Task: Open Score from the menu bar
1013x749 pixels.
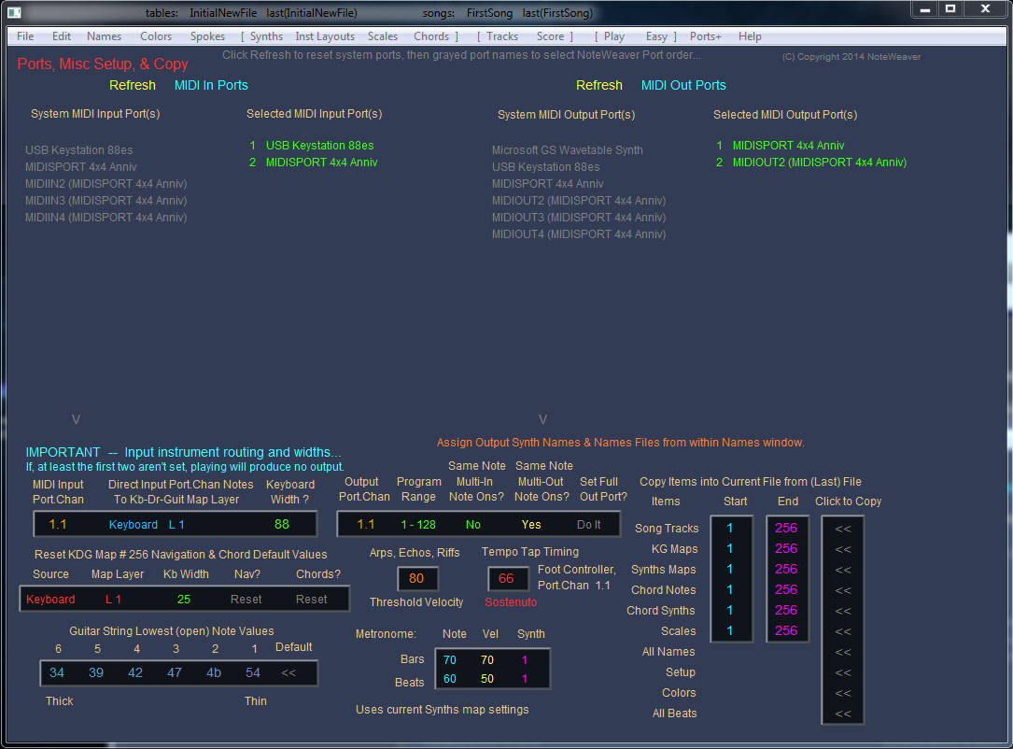Action: click(x=550, y=36)
